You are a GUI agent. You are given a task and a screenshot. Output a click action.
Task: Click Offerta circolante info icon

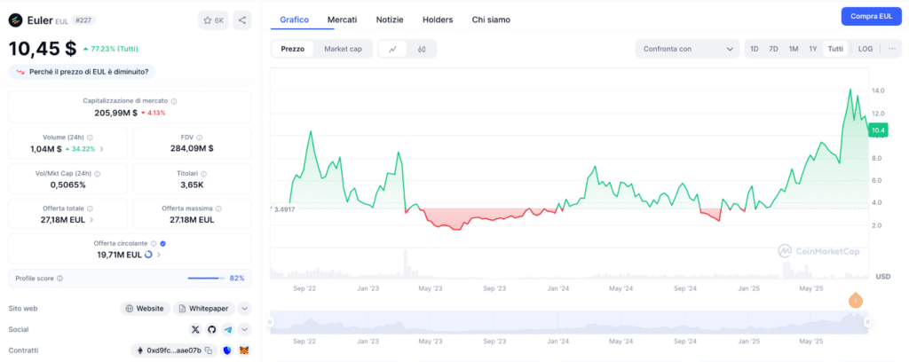[153, 244]
